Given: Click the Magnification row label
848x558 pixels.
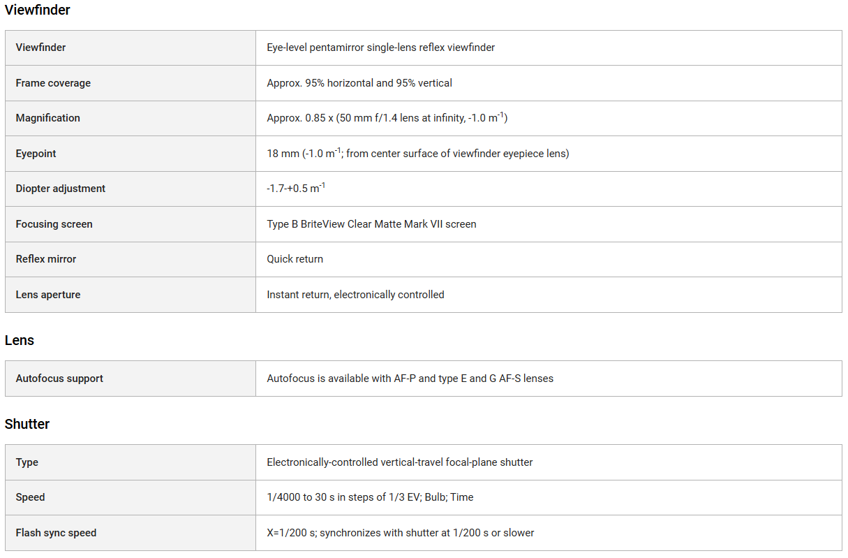Looking at the screenshot, I should [48, 118].
